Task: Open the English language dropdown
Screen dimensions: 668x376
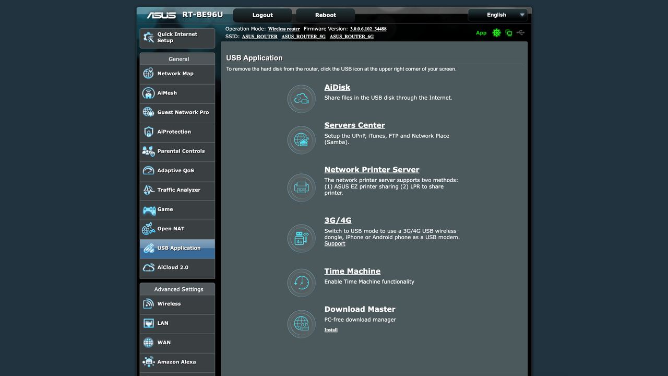Action: click(498, 15)
